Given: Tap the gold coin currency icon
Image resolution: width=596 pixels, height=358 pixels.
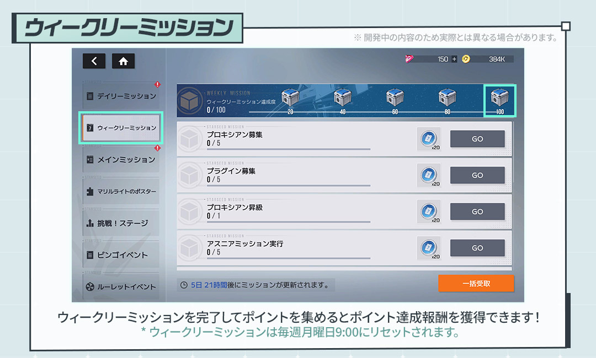Looking at the screenshot, I should 466,59.
